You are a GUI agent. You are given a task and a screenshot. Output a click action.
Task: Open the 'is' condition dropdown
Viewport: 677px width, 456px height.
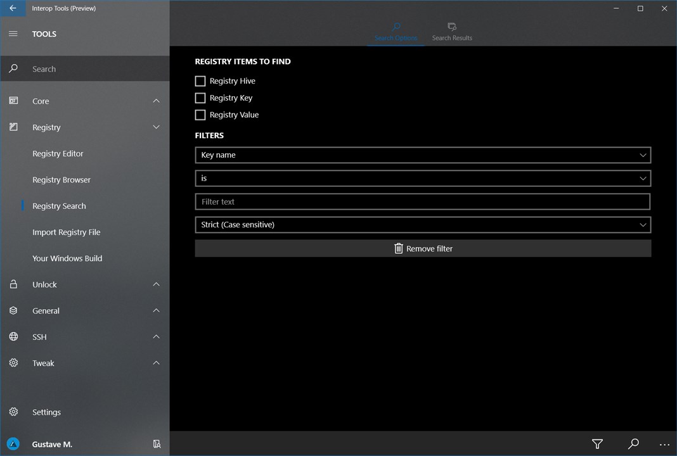click(x=423, y=178)
